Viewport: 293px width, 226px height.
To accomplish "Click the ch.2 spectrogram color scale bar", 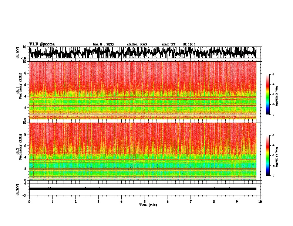I will click(267, 155).
